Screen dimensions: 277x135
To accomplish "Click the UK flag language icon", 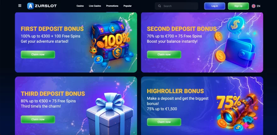I will [x=253, y=6].
